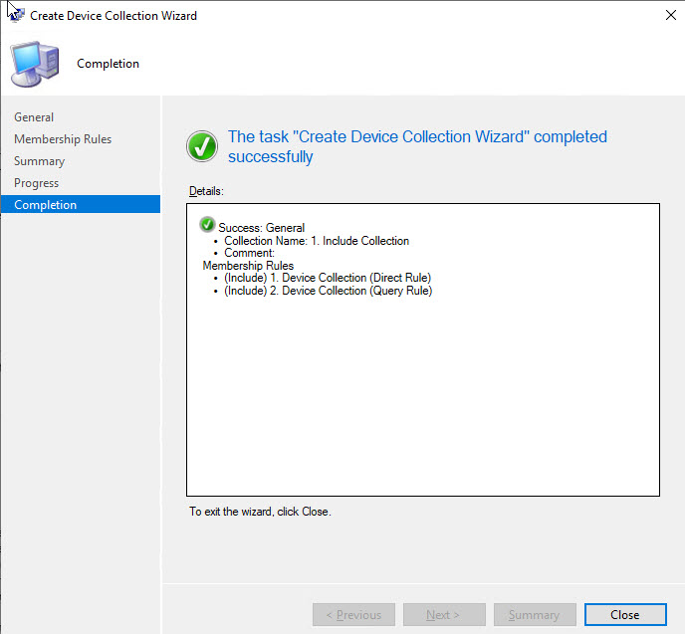This screenshot has height=634, width=685.
Task: Select the Progress step in the sidebar
Action: click(x=36, y=183)
